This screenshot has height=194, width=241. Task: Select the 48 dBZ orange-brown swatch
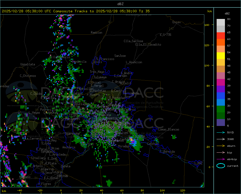221,69
